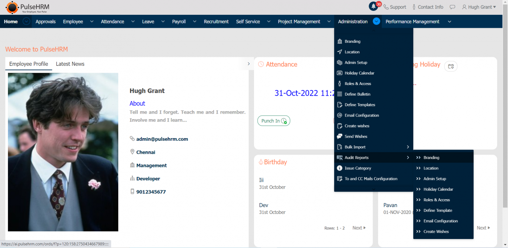Click the Issue Category info icon
Screen dimensions: 508x248
(x=340, y=168)
